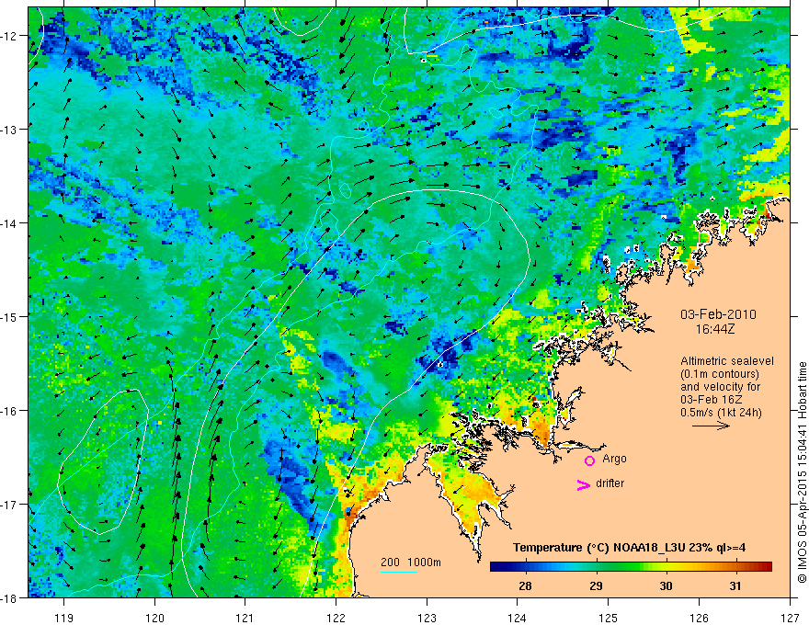Click the latitude label -14
The height and width of the screenshot is (625, 809).
point(10,223)
